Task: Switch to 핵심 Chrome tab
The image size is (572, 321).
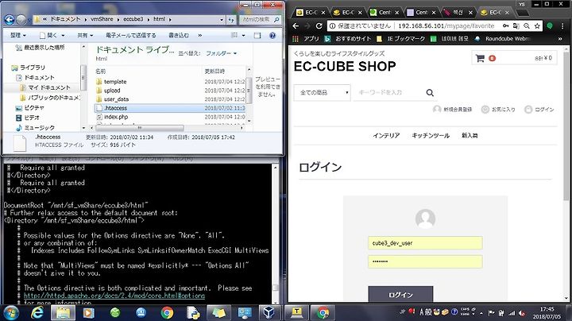Action: pyautogui.click(x=458, y=13)
